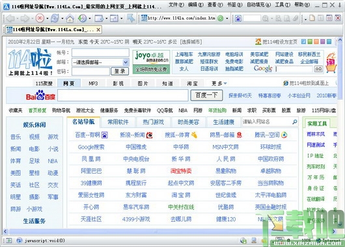This screenshot has width=345, height=247.
Task: Click the full screen view toolbar icon
Action: point(114,18)
